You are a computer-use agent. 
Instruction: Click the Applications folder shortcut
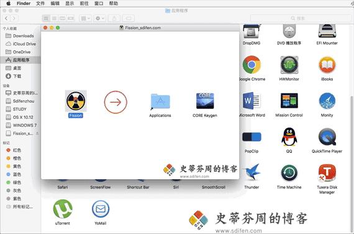[160, 101]
